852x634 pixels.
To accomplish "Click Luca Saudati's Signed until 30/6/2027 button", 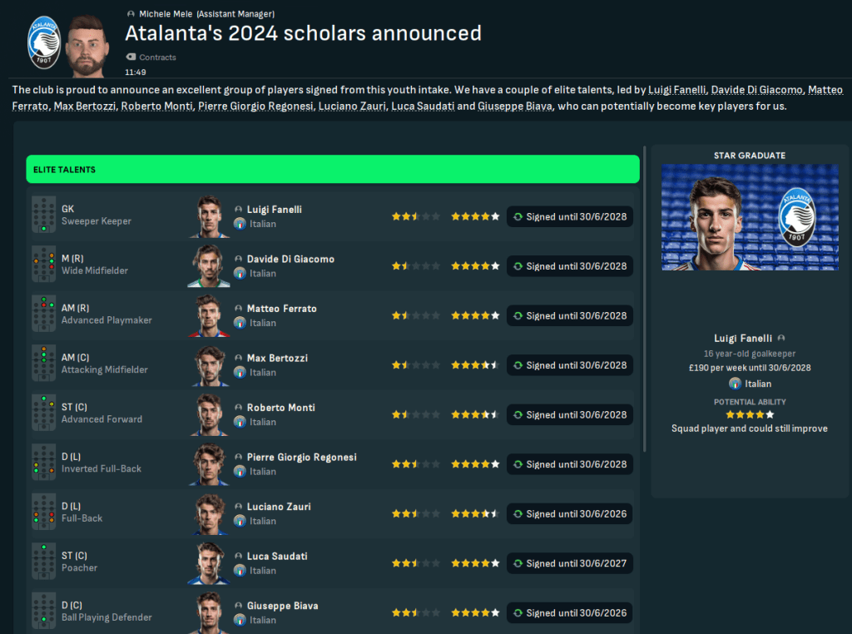I will click(x=570, y=563).
